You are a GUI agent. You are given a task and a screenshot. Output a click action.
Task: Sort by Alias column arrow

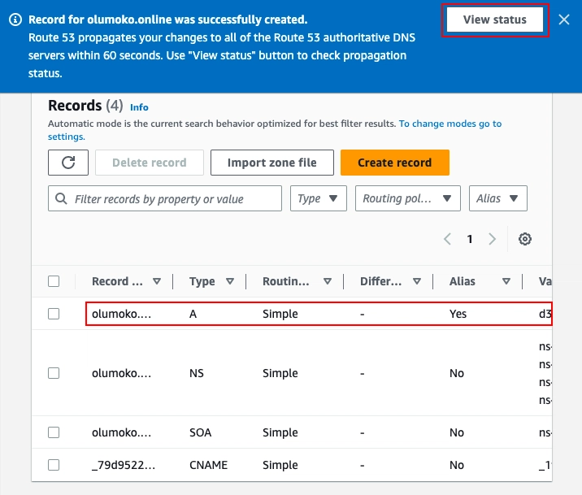[506, 281]
